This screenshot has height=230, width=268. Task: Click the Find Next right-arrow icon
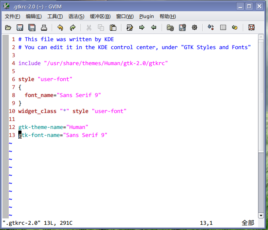coord(142,28)
